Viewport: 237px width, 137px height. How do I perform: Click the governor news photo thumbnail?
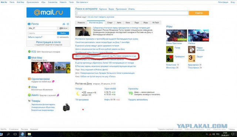coord(83,31)
